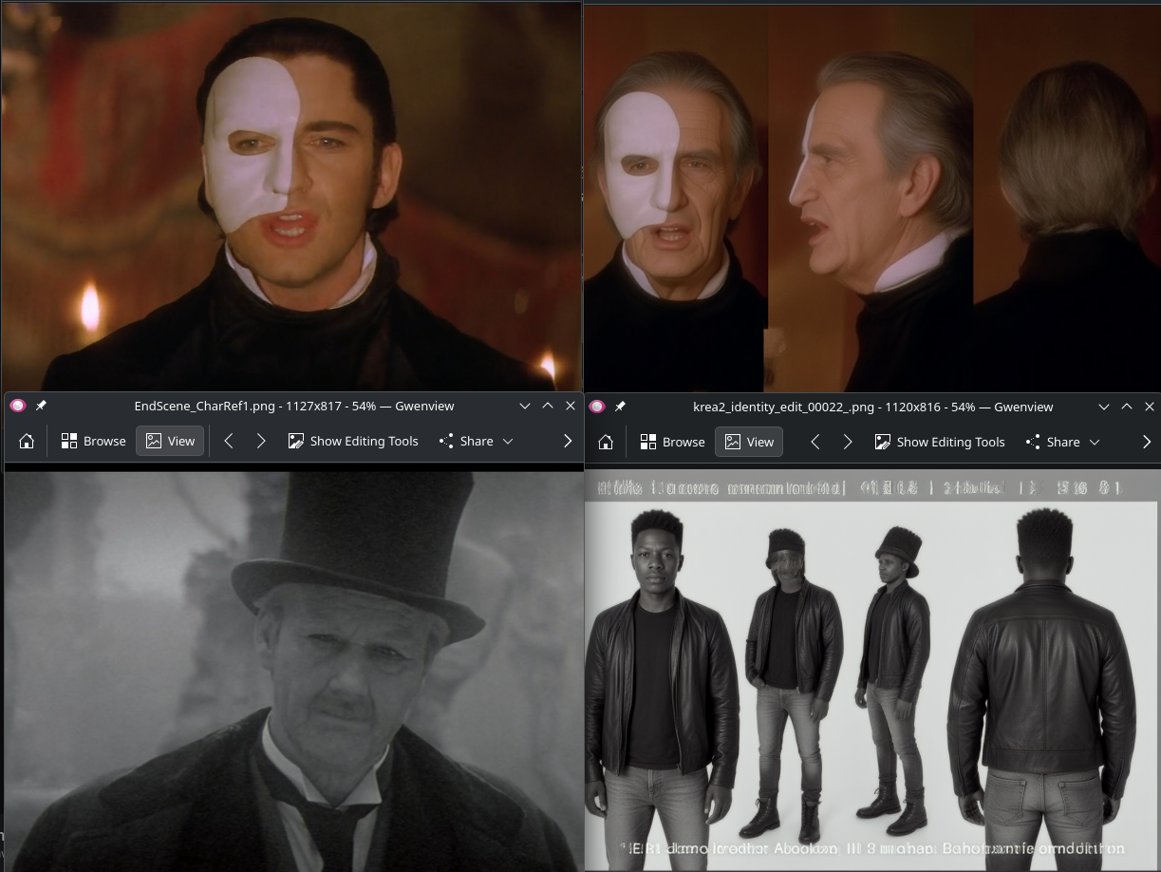The width and height of the screenshot is (1161, 872).
Task: Expand toolbar overflow chevron in left Gwenview window
Action: [x=568, y=441]
